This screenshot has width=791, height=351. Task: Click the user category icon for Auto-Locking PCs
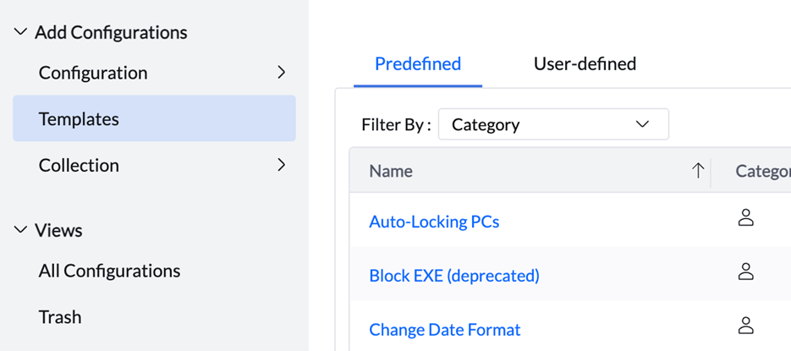point(745,218)
